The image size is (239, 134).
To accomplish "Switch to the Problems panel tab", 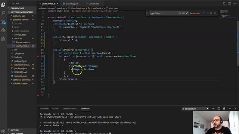I will pos(44,109).
